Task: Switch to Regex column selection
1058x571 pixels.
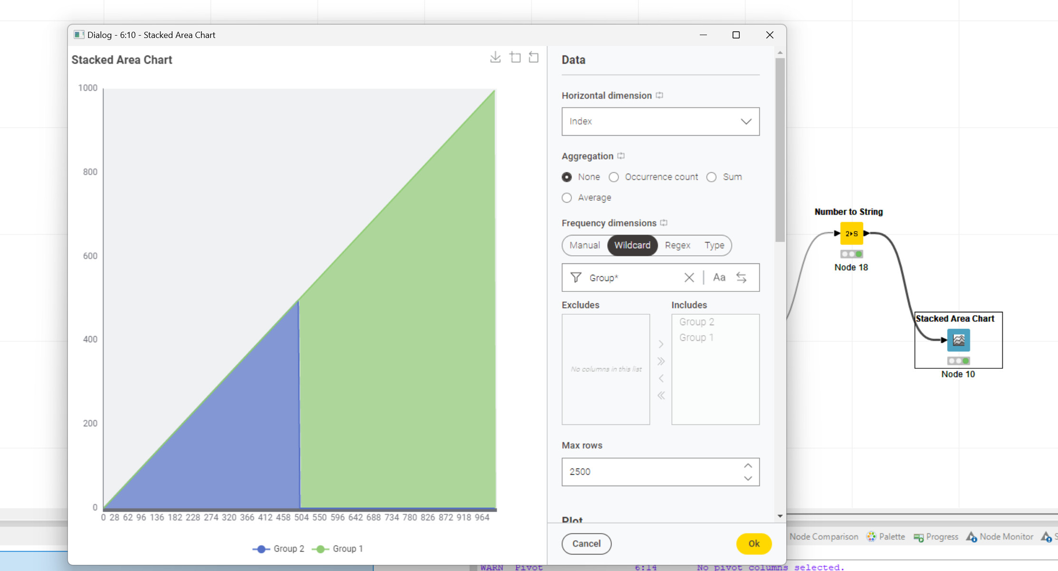Action: tap(677, 245)
